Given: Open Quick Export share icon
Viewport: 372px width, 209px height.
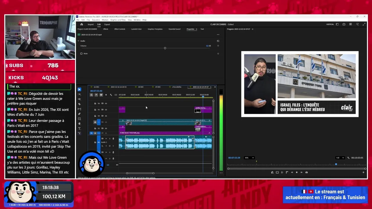Looking at the screenshot, I should coord(344,24).
